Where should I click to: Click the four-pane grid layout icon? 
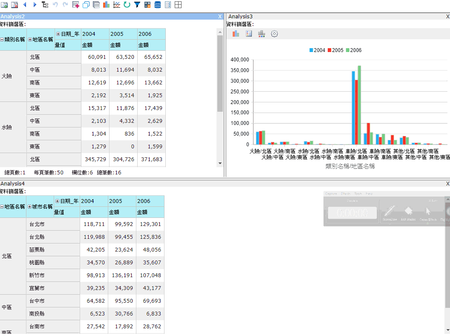pos(178,5)
